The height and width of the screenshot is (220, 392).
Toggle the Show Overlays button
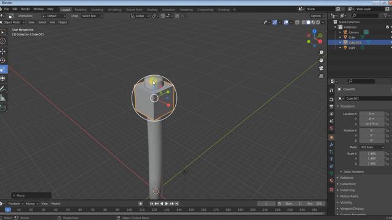(286, 23)
